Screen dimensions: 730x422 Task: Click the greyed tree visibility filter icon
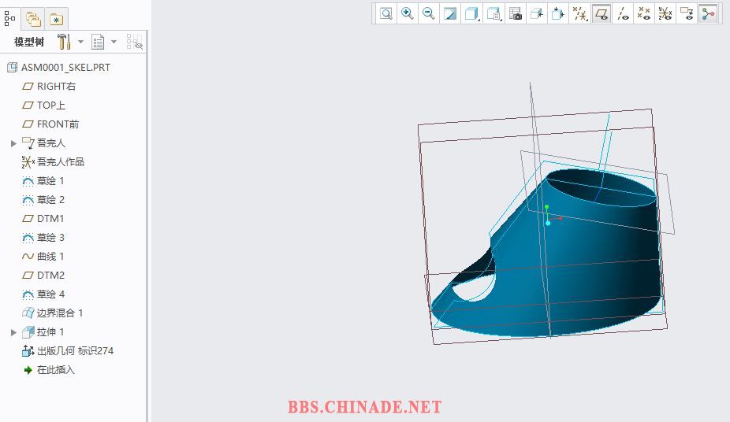135,42
